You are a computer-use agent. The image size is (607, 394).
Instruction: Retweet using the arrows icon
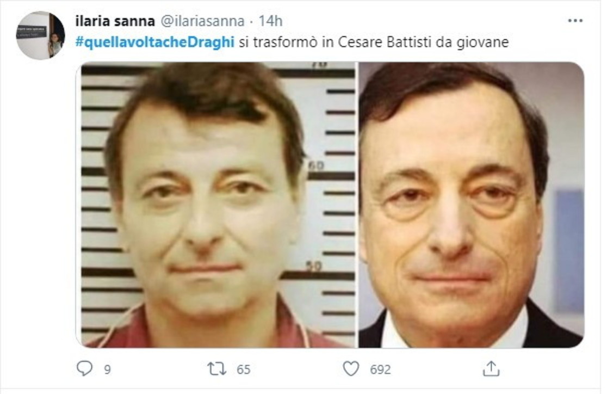(x=217, y=369)
